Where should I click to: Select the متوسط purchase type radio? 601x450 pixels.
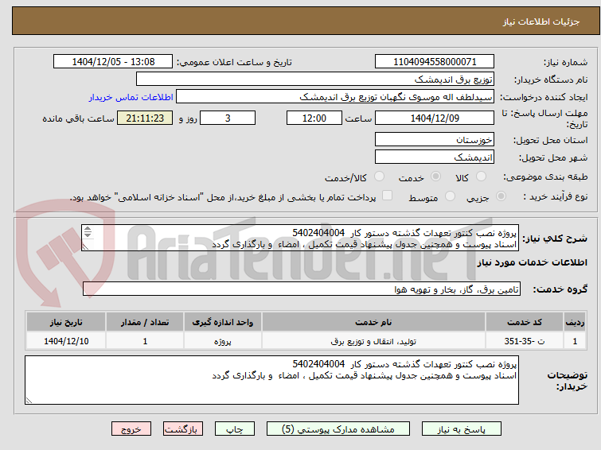pyautogui.click(x=450, y=196)
